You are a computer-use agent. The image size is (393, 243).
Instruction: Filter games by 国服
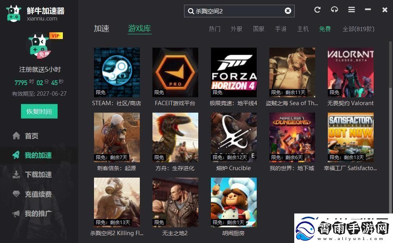[259, 29]
